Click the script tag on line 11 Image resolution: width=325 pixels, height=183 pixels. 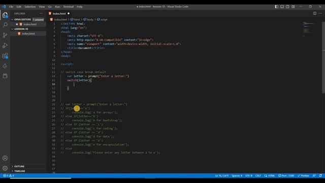click(67, 64)
